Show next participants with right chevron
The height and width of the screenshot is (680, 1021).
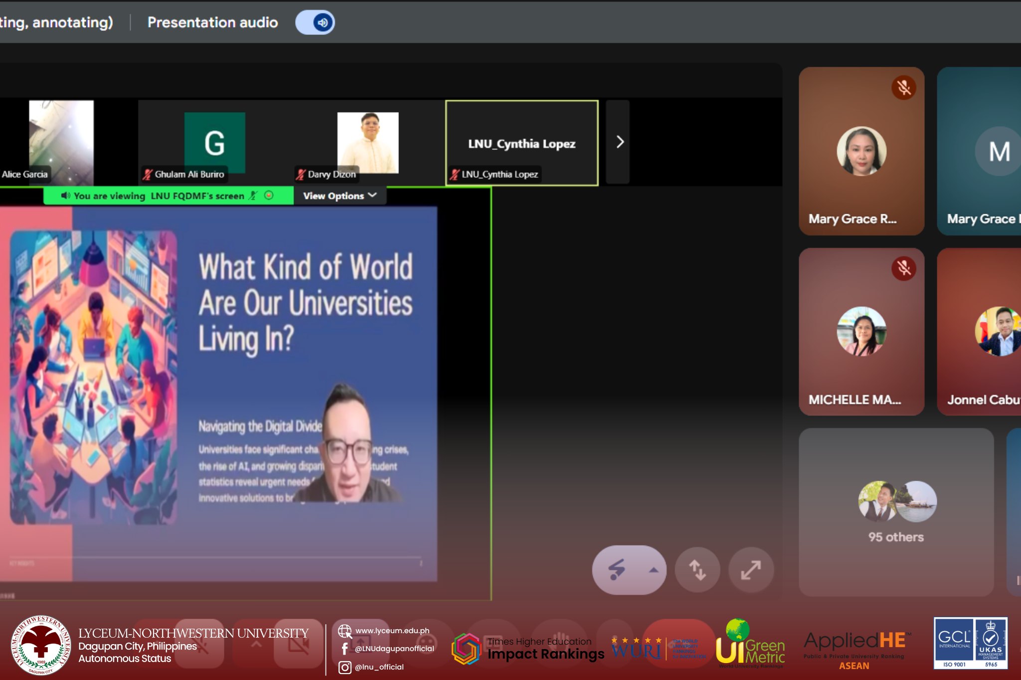point(619,142)
